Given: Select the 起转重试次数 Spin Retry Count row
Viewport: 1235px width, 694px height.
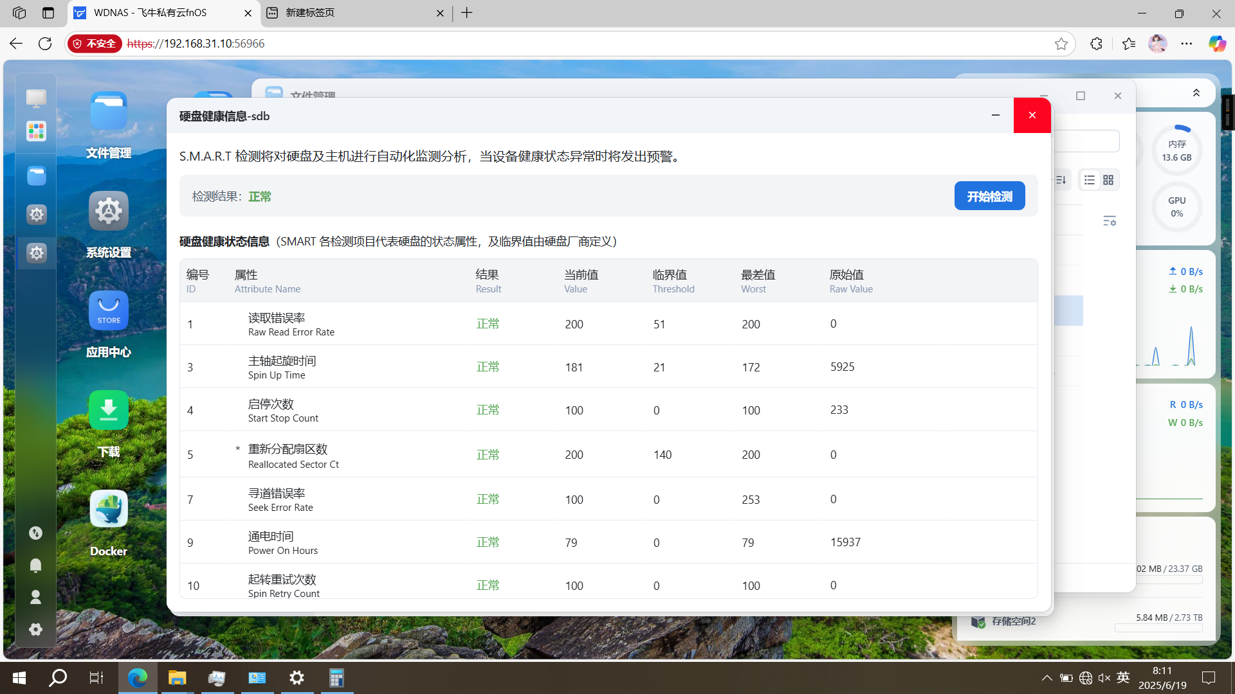Looking at the screenshot, I should (608, 582).
